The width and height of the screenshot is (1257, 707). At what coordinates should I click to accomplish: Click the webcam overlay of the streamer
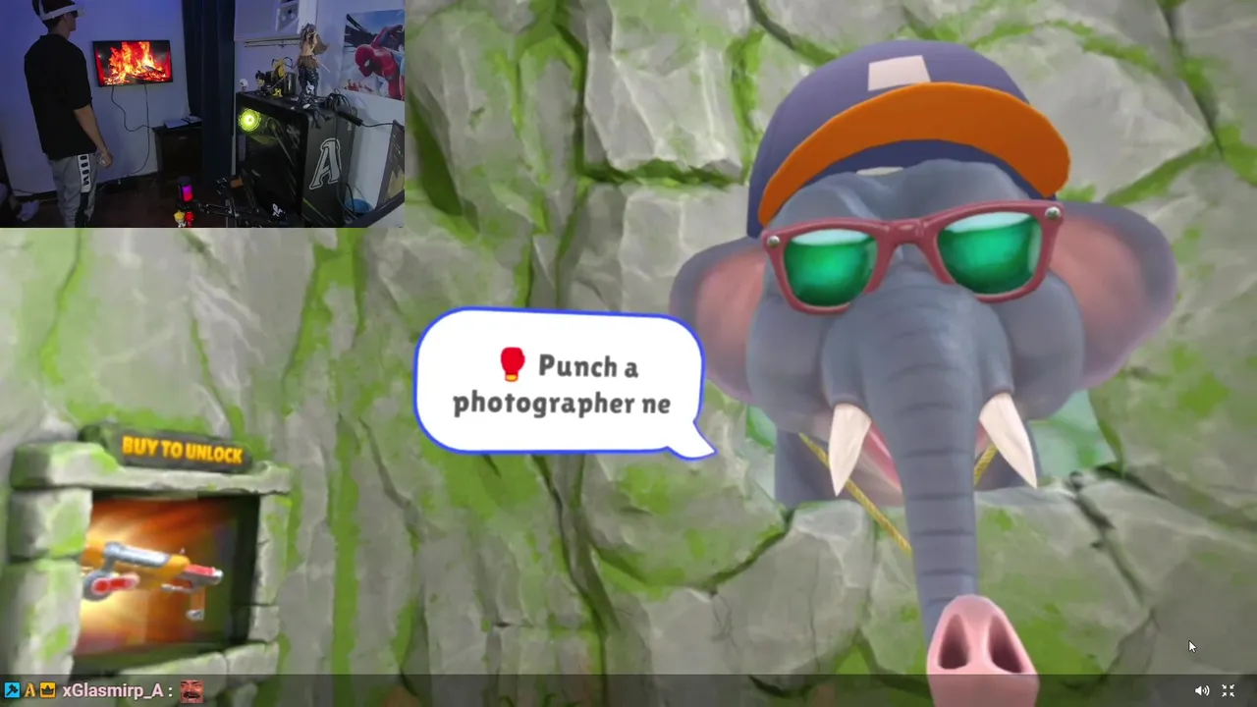(202, 113)
